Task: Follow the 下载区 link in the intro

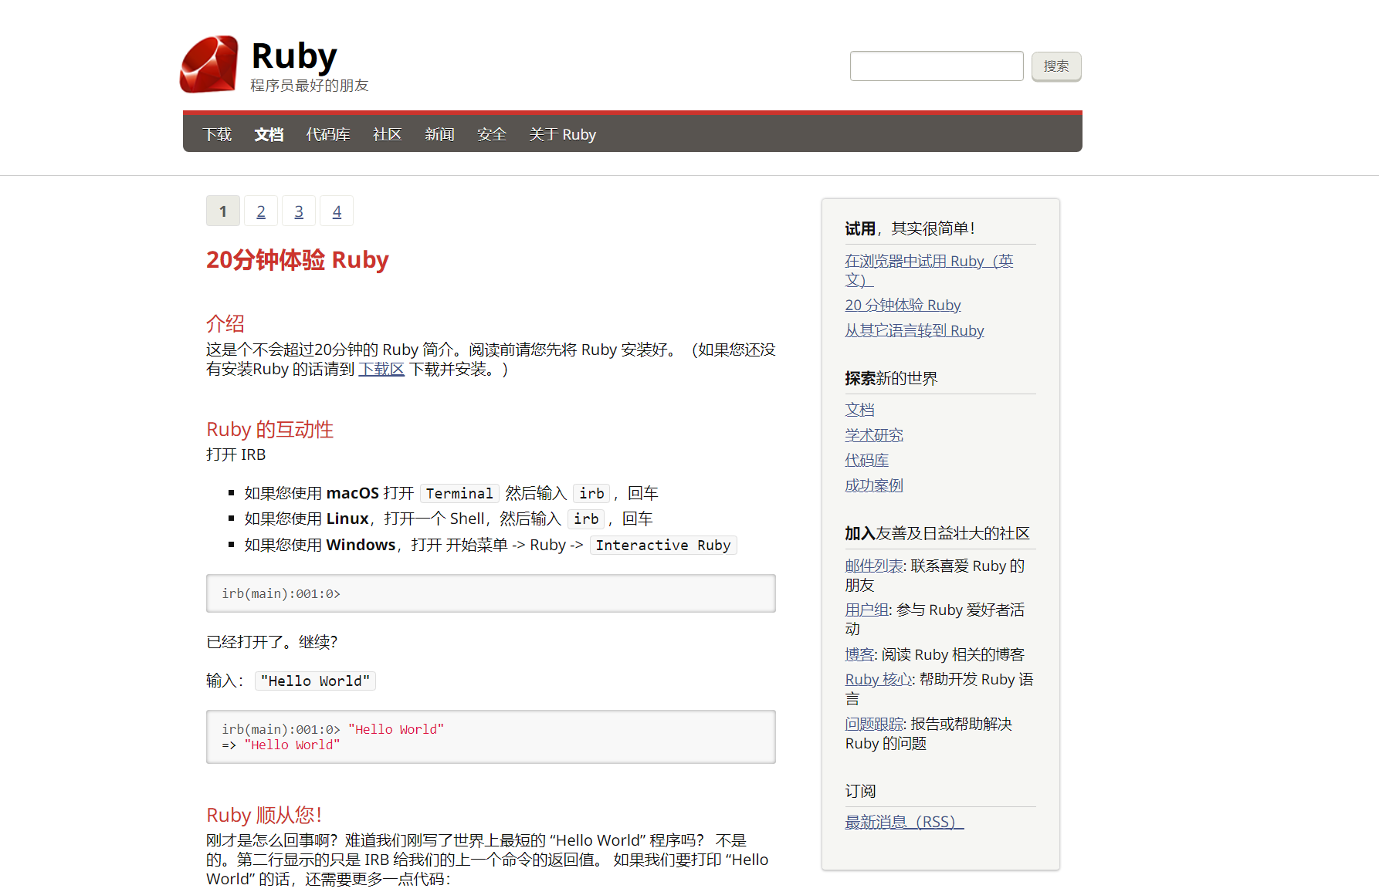Action: click(381, 370)
